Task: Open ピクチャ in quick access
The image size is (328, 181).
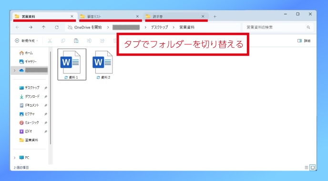Action: (x=27, y=114)
